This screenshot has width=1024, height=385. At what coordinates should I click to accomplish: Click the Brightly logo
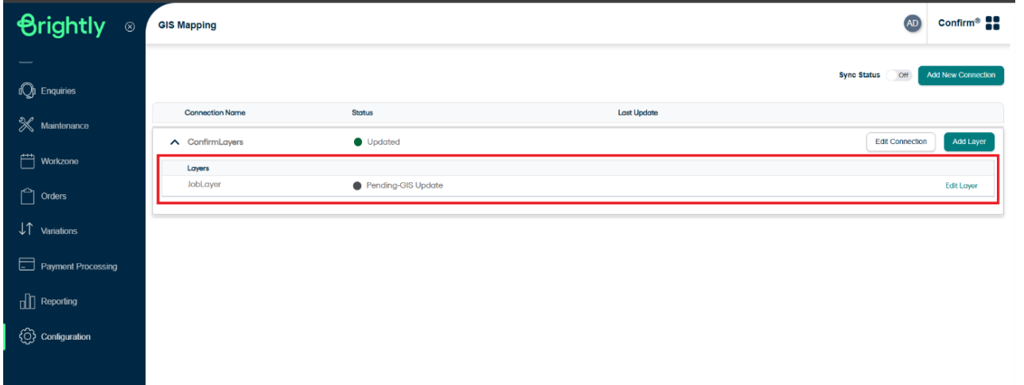click(x=61, y=25)
